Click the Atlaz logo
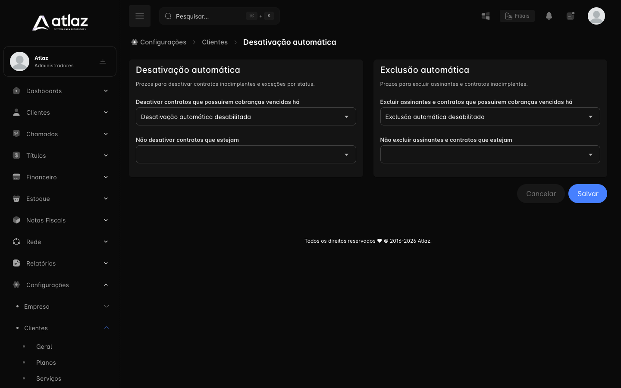The height and width of the screenshot is (388, 621). coord(60,23)
